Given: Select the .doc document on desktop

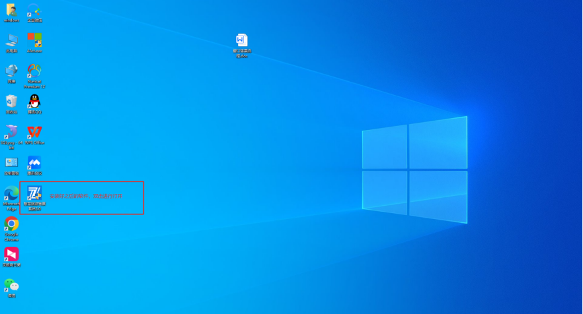Looking at the screenshot, I should [242, 41].
